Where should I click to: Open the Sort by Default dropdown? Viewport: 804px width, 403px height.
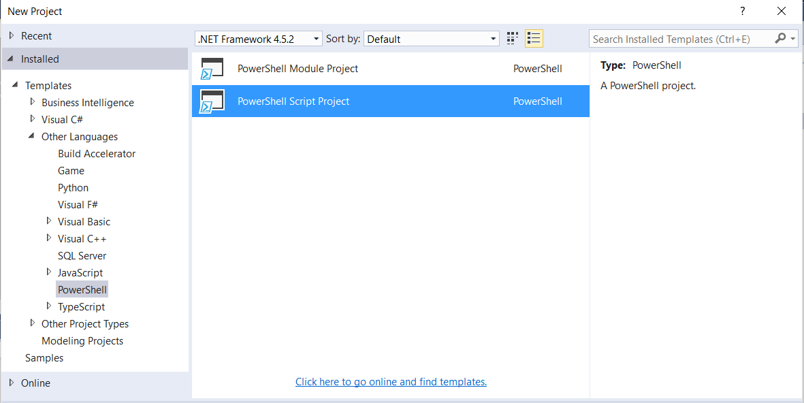point(493,38)
